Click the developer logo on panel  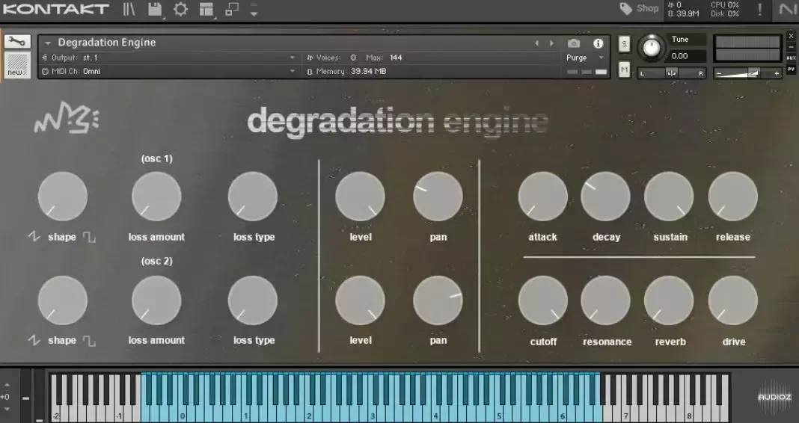click(67, 119)
